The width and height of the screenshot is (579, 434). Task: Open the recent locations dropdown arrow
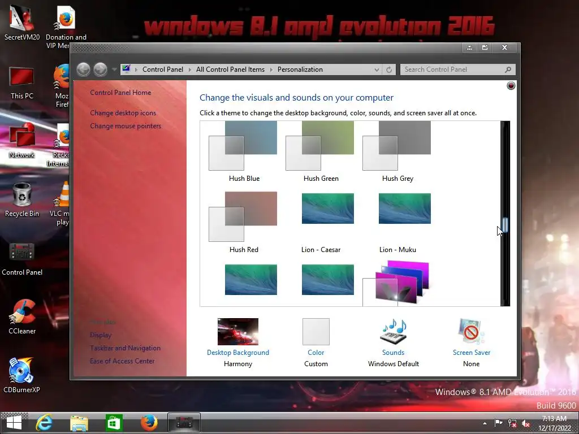pos(114,70)
